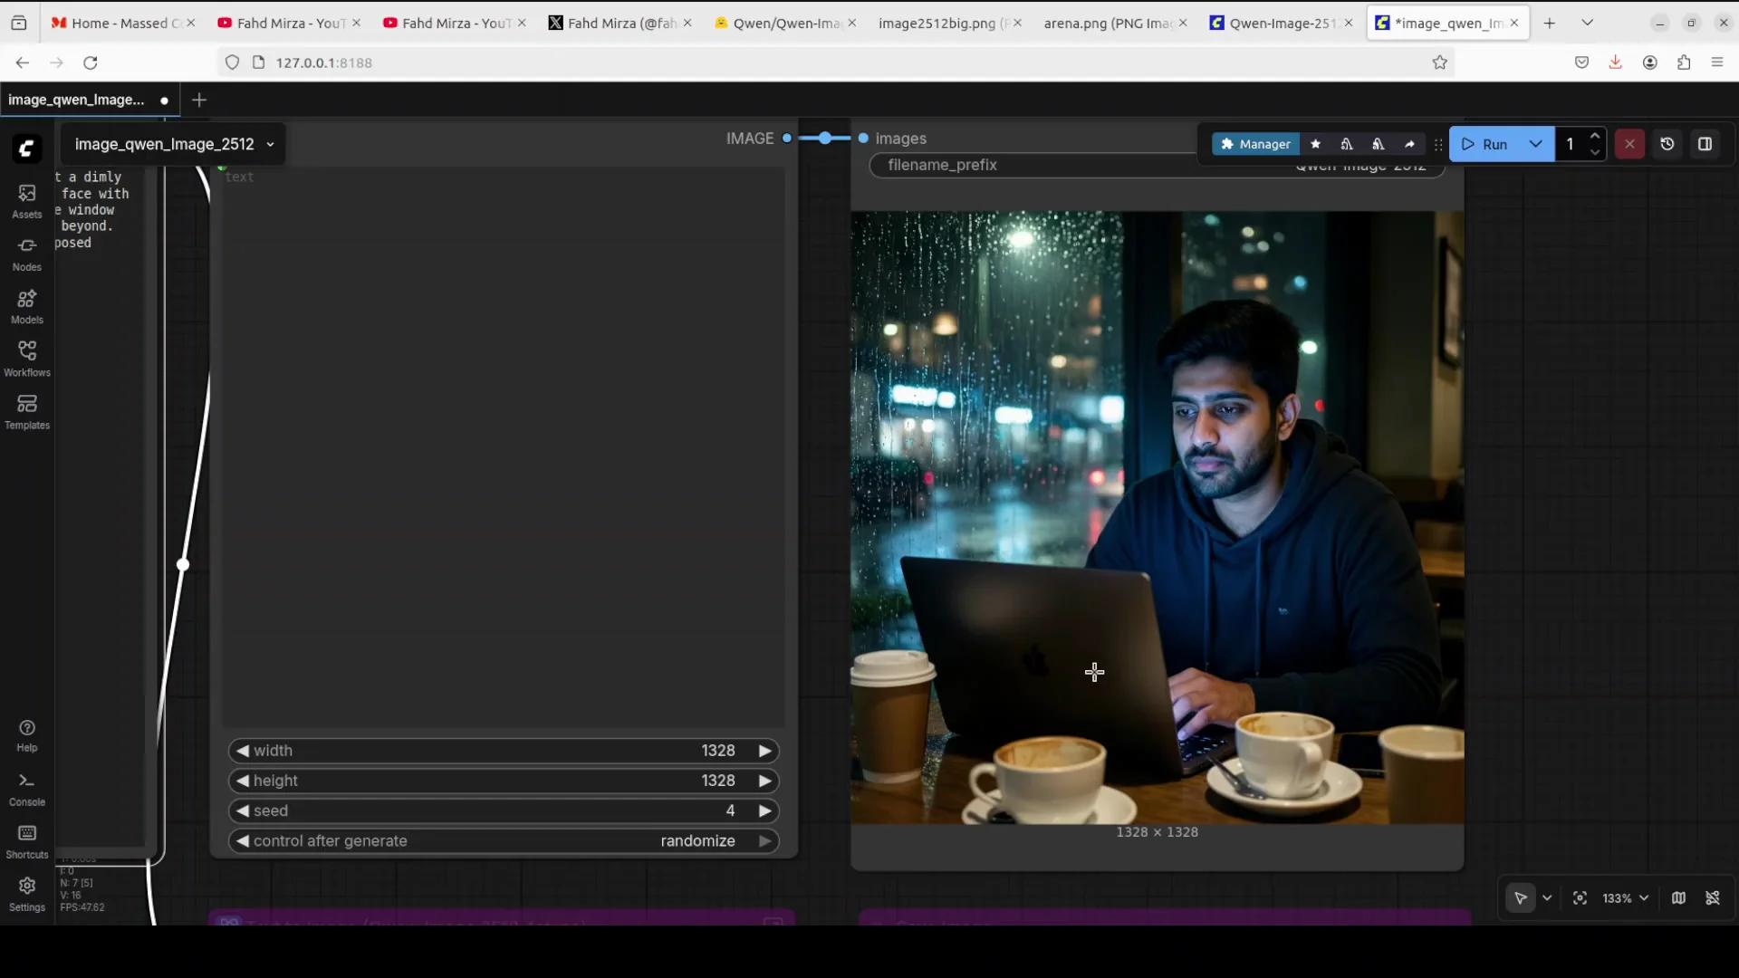Click the filename_prefix input field
Image resolution: width=1739 pixels, height=978 pixels.
click(1042, 165)
